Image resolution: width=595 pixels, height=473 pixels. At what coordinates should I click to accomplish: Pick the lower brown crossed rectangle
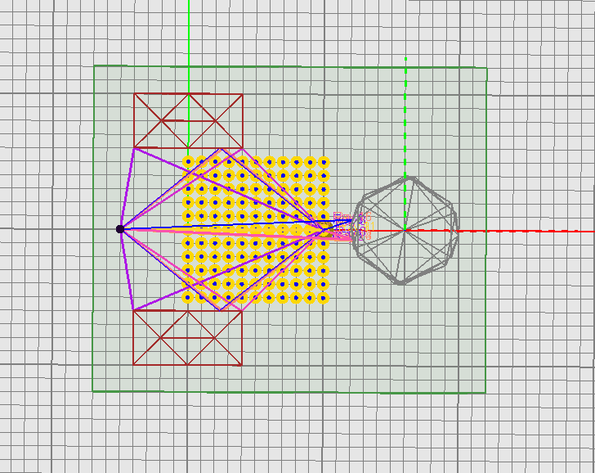tap(188, 338)
